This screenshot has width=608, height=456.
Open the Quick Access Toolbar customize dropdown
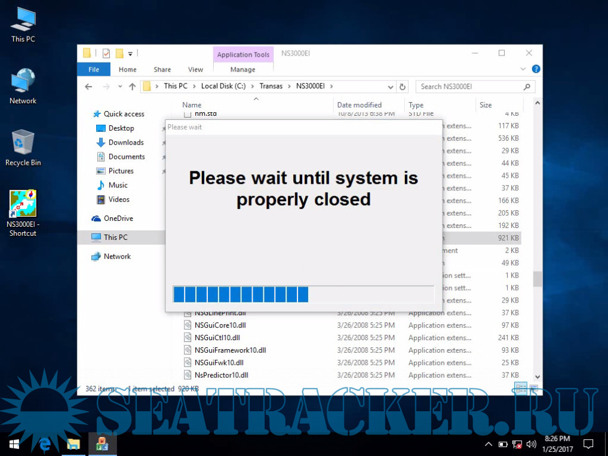coord(130,54)
